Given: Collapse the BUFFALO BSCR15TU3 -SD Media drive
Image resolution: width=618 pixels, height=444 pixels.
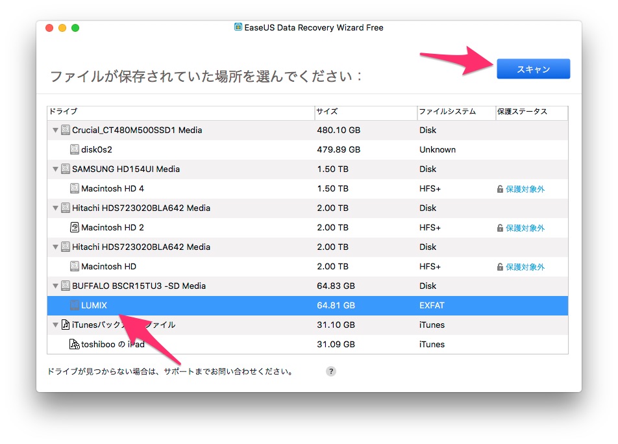Looking at the screenshot, I should 55,286.
